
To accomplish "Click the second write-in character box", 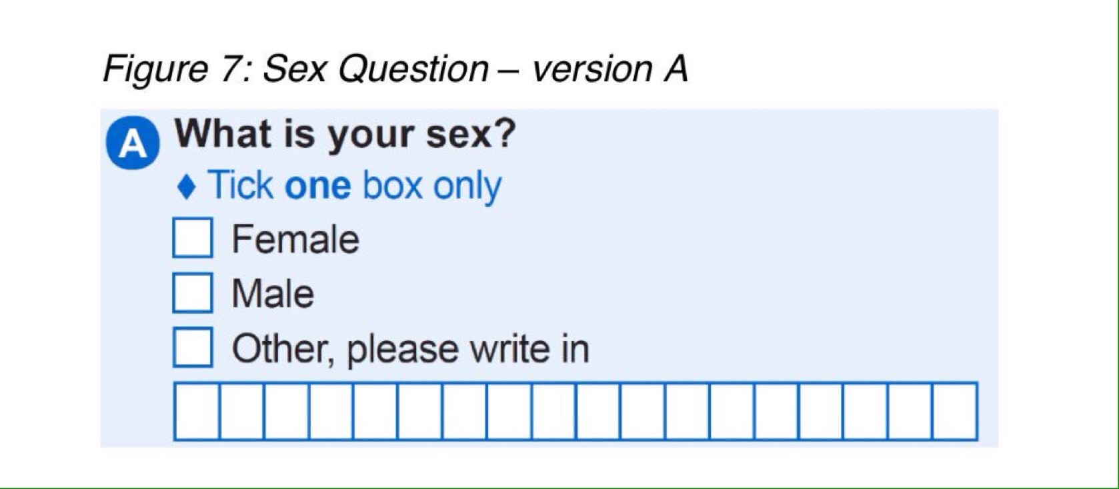I will (241, 411).
